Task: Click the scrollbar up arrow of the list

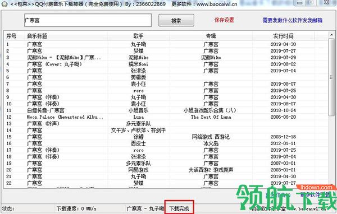Action: point(331,35)
